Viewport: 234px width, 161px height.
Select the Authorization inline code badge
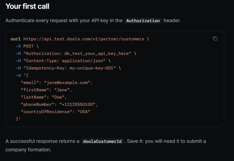143,21
